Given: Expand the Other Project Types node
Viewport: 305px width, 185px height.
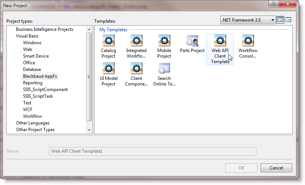Looking at the screenshot, I should point(35,130).
